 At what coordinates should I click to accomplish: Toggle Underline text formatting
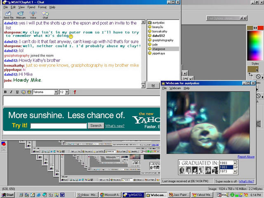(17, 92)
